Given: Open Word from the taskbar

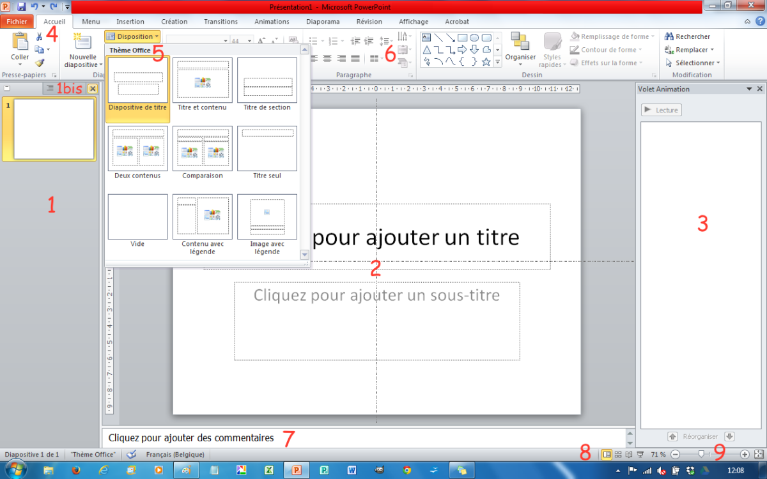Looking at the screenshot, I should (x=352, y=470).
